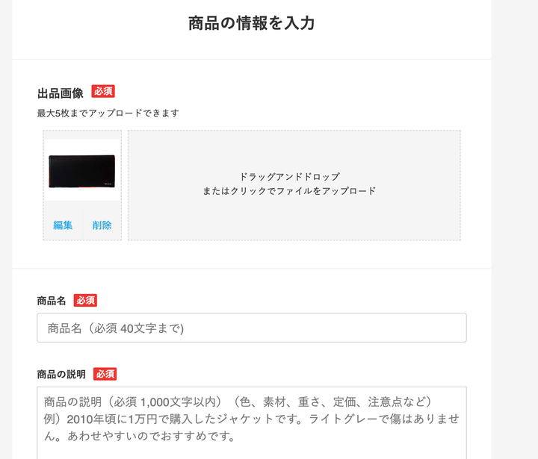Click the 商品の情報を入力 page heading

[252, 23]
